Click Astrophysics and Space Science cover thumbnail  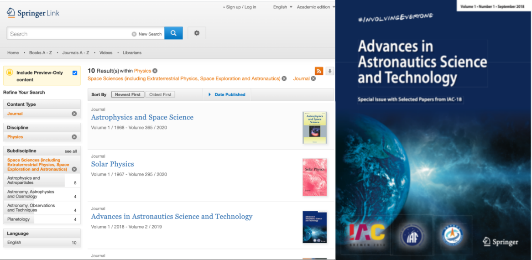(314, 128)
